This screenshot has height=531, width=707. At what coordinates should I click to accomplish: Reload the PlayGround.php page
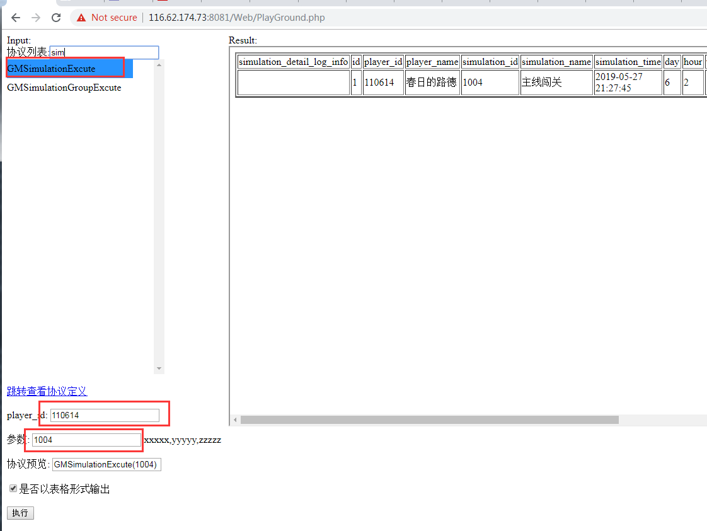[56, 18]
